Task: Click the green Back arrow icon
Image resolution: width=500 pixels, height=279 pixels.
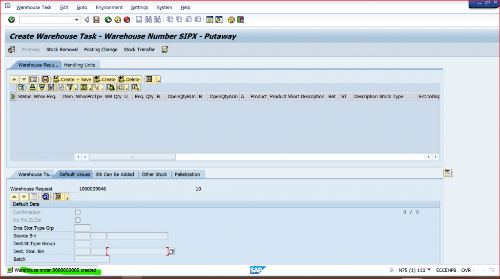Action: coord(108,20)
